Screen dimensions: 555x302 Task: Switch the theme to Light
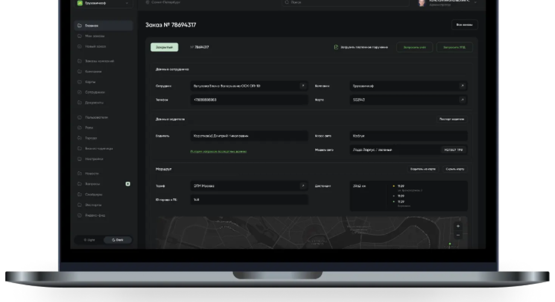click(89, 239)
